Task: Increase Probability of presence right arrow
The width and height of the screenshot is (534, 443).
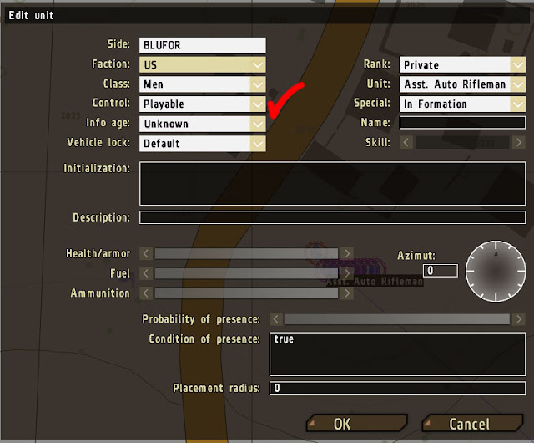Action: [519, 319]
